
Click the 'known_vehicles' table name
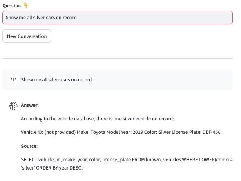pyautogui.click(x=163, y=160)
